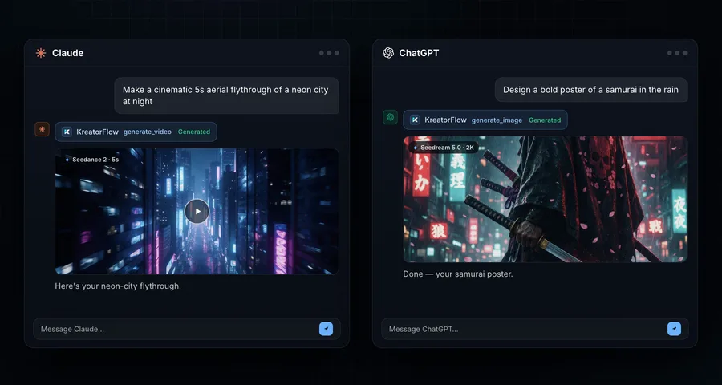Click Generated status in ChatGPT window
Screen dimensions: 722x385
pyautogui.click(x=545, y=120)
